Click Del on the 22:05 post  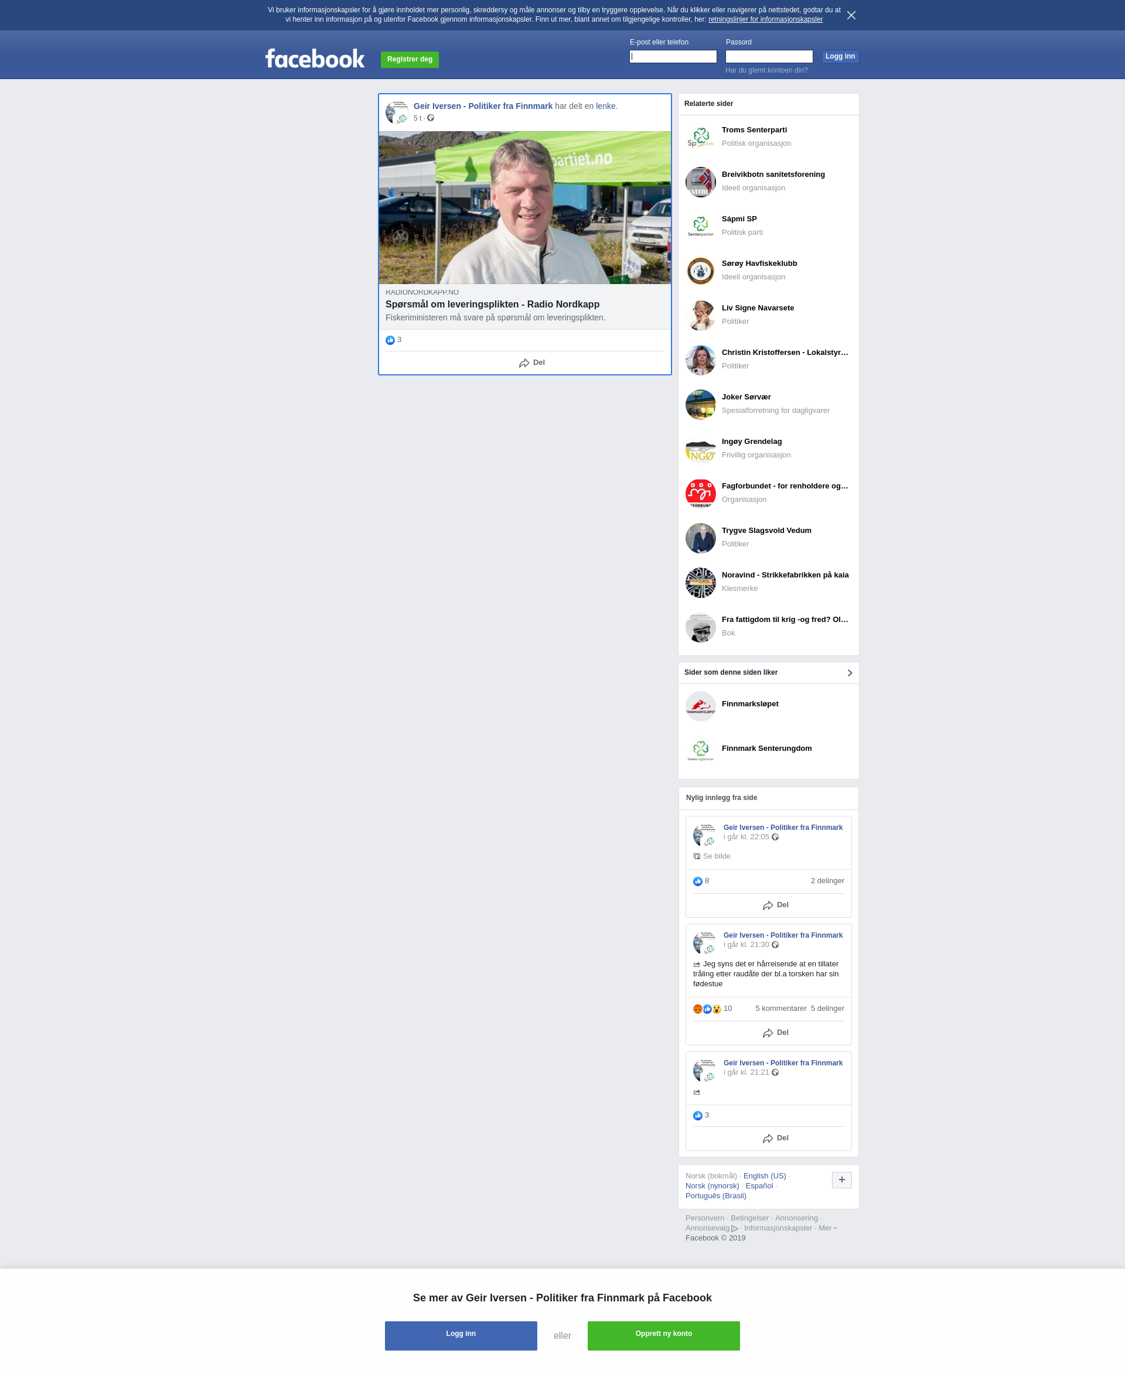tap(775, 905)
